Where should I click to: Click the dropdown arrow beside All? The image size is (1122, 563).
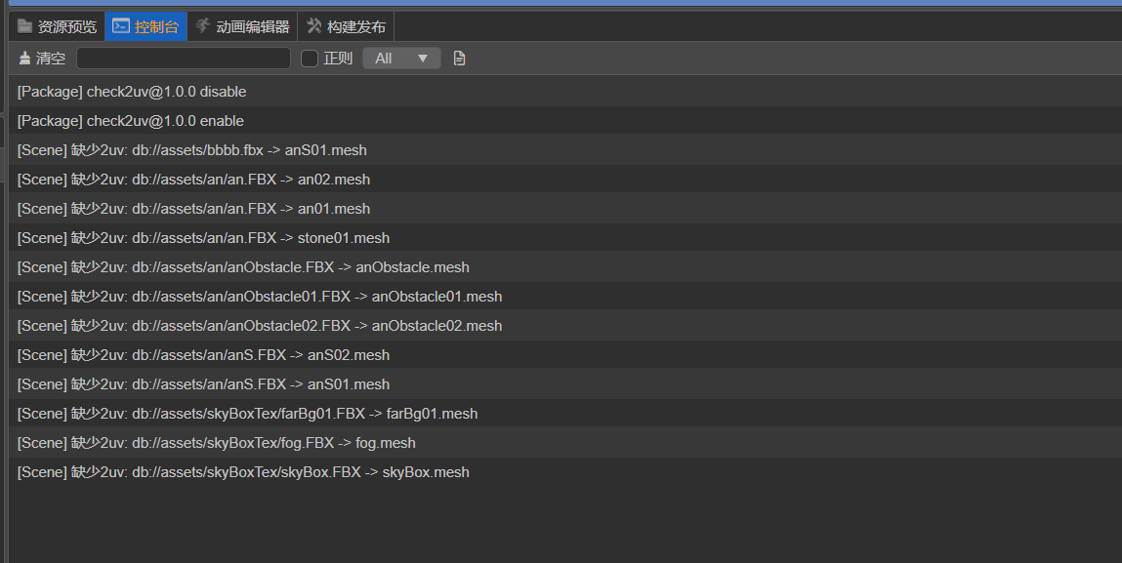tap(422, 59)
